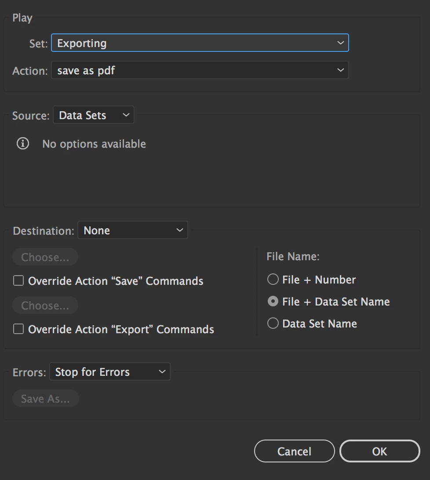Click the info icon beside No options available
The width and height of the screenshot is (430, 480).
pos(23,144)
